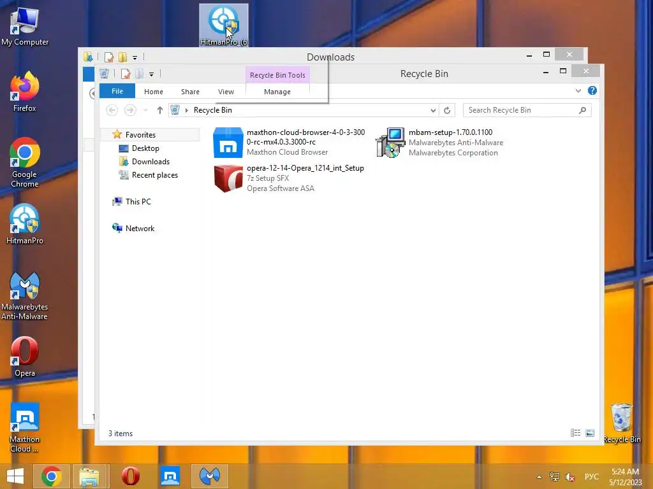Expand the Recycle Bin breadcrumb arrow
The image size is (653, 489).
[187, 110]
